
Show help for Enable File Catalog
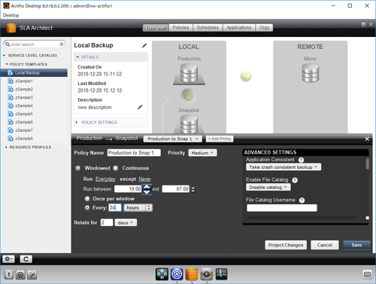(x=295, y=180)
